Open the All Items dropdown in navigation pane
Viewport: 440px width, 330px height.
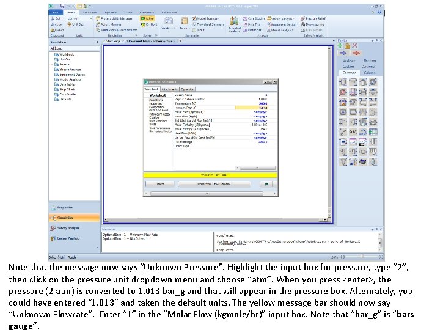coord(98,48)
